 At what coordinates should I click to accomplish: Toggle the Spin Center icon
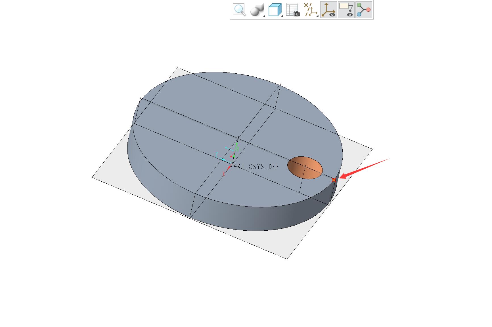[364, 10]
